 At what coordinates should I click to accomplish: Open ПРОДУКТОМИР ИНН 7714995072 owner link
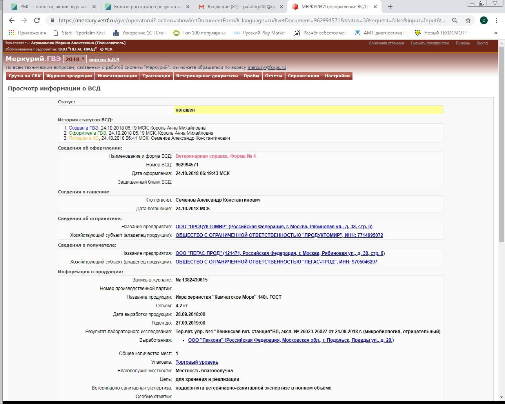click(x=279, y=235)
